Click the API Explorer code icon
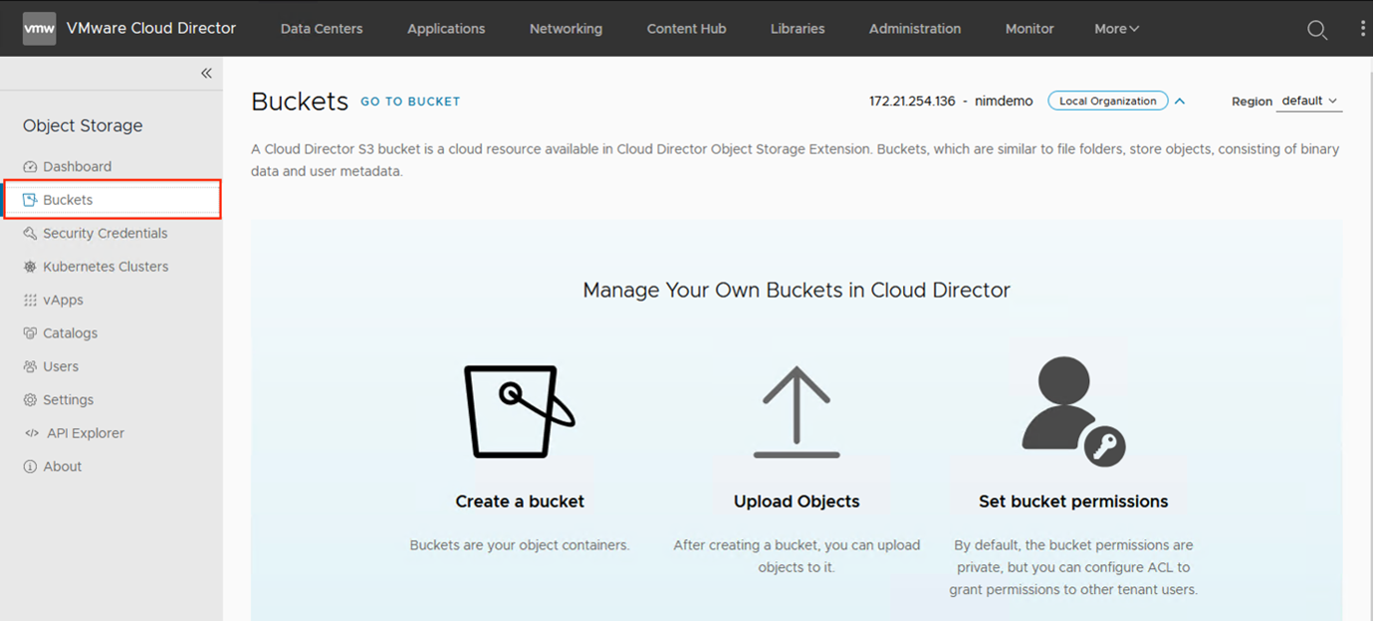The image size is (1378, 626). 31,434
